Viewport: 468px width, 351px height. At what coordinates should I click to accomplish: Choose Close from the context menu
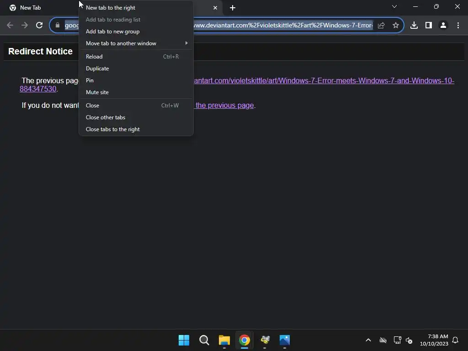(x=136, y=106)
